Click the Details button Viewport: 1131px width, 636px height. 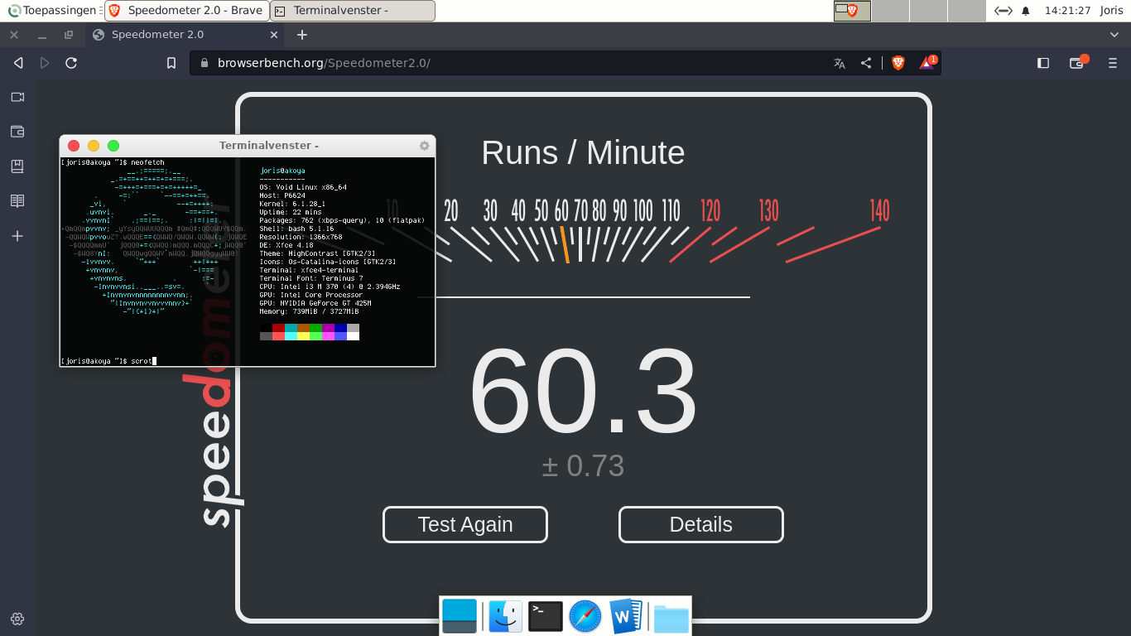tap(701, 524)
